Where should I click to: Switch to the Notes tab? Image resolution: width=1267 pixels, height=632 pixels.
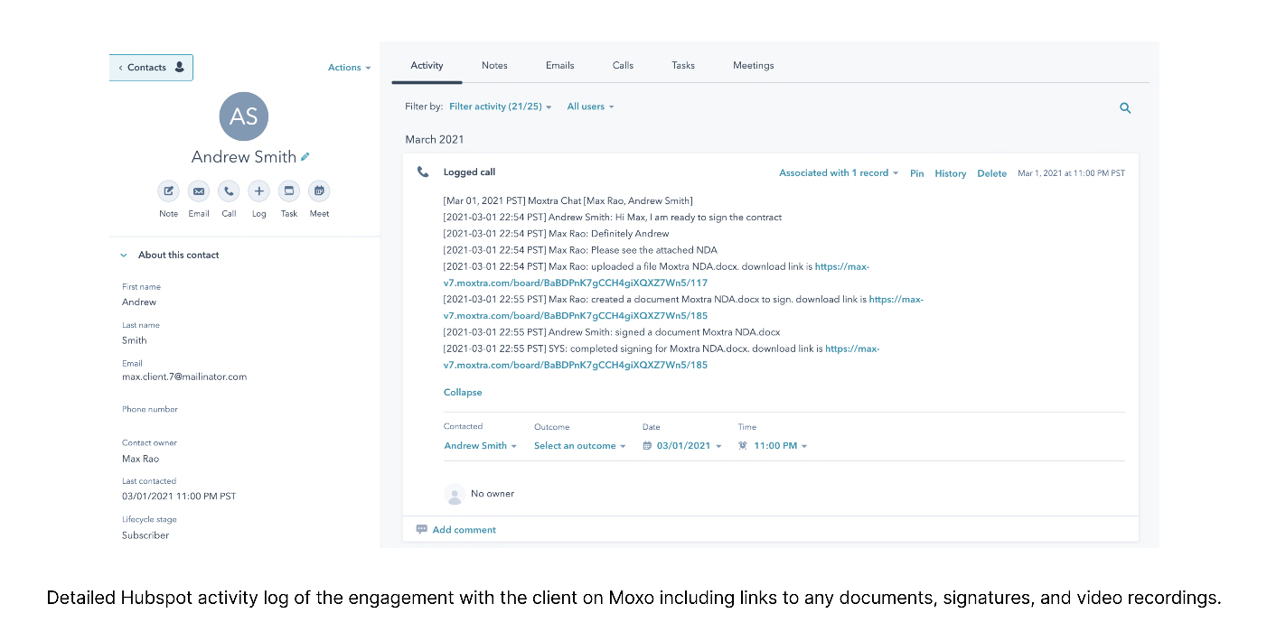click(x=494, y=65)
